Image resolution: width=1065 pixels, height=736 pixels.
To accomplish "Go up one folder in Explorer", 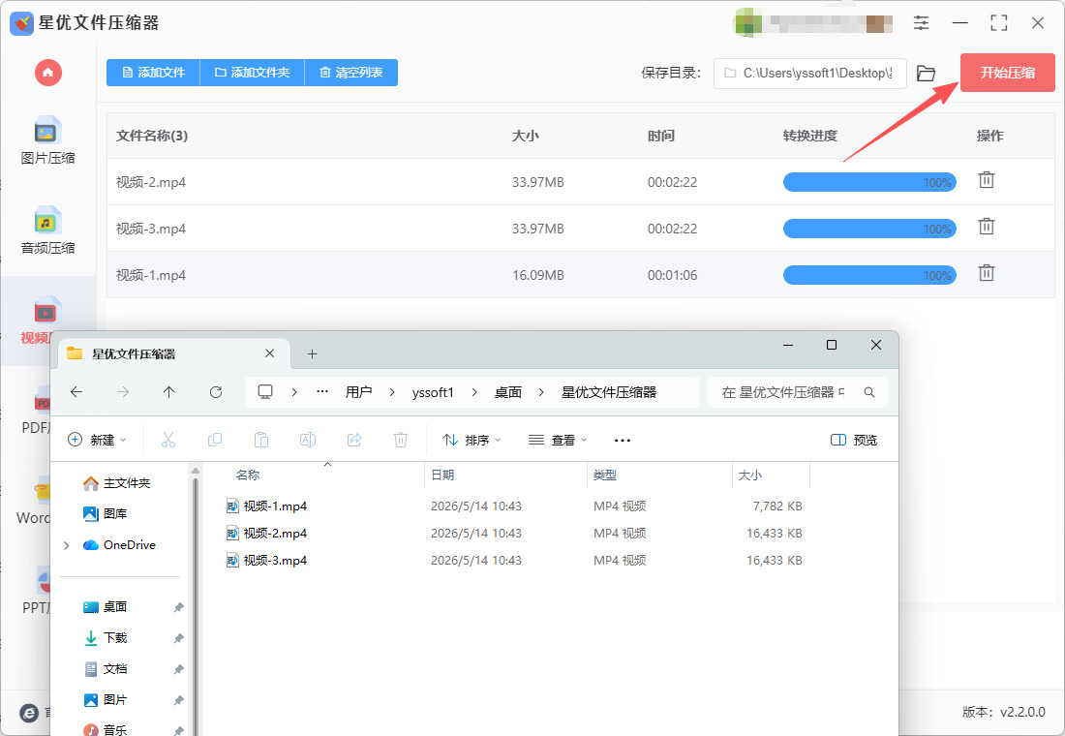I will click(x=169, y=391).
